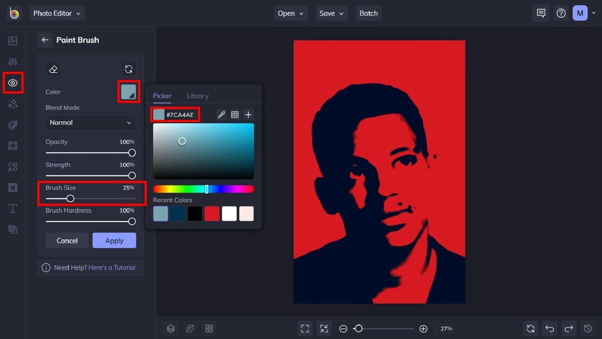This screenshot has width=602, height=339.
Task: Open the Text tool icon
Action: tap(13, 208)
